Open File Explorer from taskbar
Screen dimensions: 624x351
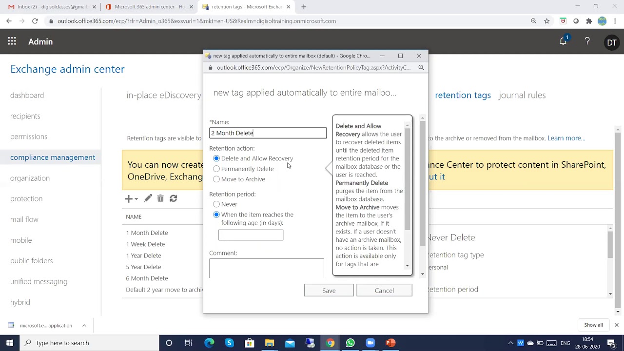pos(270,343)
